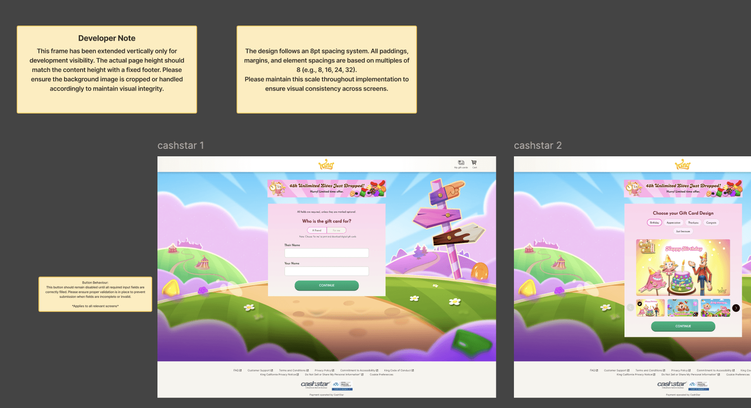Click CashStar logo in cashstar 2 footer
Image resolution: width=751 pixels, height=408 pixels.
click(x=672, y=384)
